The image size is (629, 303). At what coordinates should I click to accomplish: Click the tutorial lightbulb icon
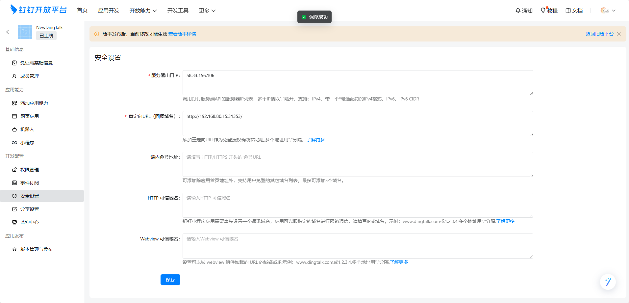pyautogui.click(x=543, y=11)
